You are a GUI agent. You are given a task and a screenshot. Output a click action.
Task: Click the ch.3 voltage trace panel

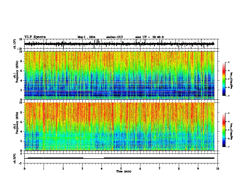[121, 158]
